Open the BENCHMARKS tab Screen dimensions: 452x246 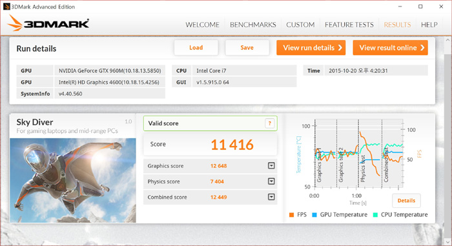click(x=253, y=25)
